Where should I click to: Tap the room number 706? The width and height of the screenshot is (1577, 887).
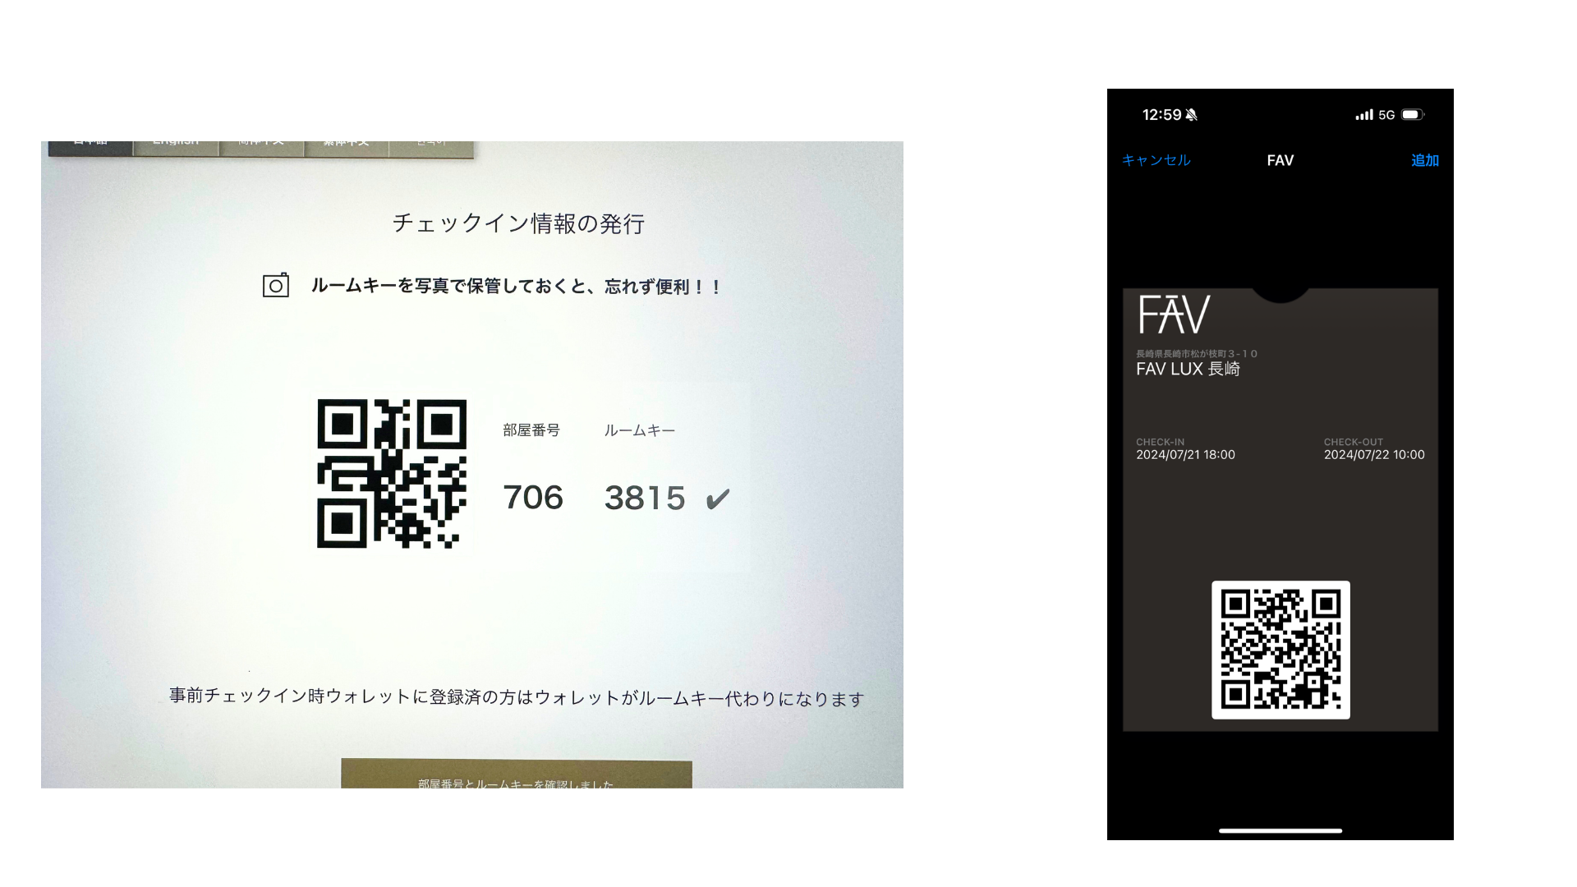click(533, 498)
